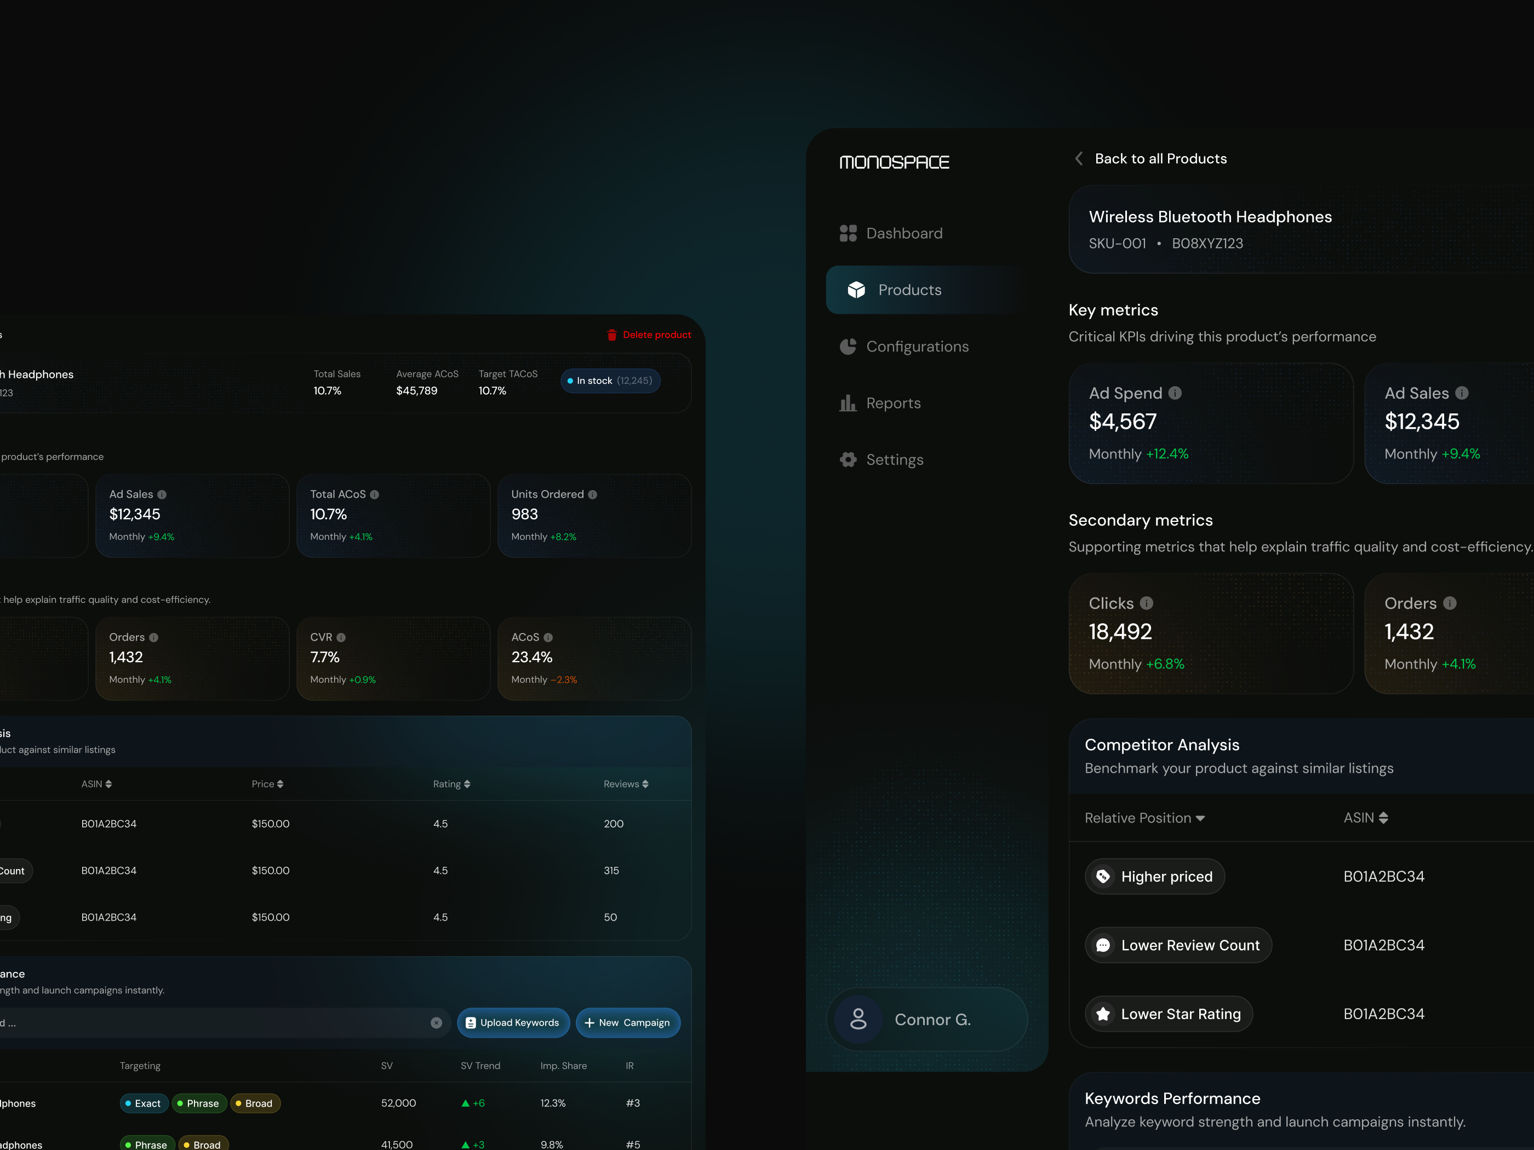Show info for right panel Ad Sales

pos(1462,393)
